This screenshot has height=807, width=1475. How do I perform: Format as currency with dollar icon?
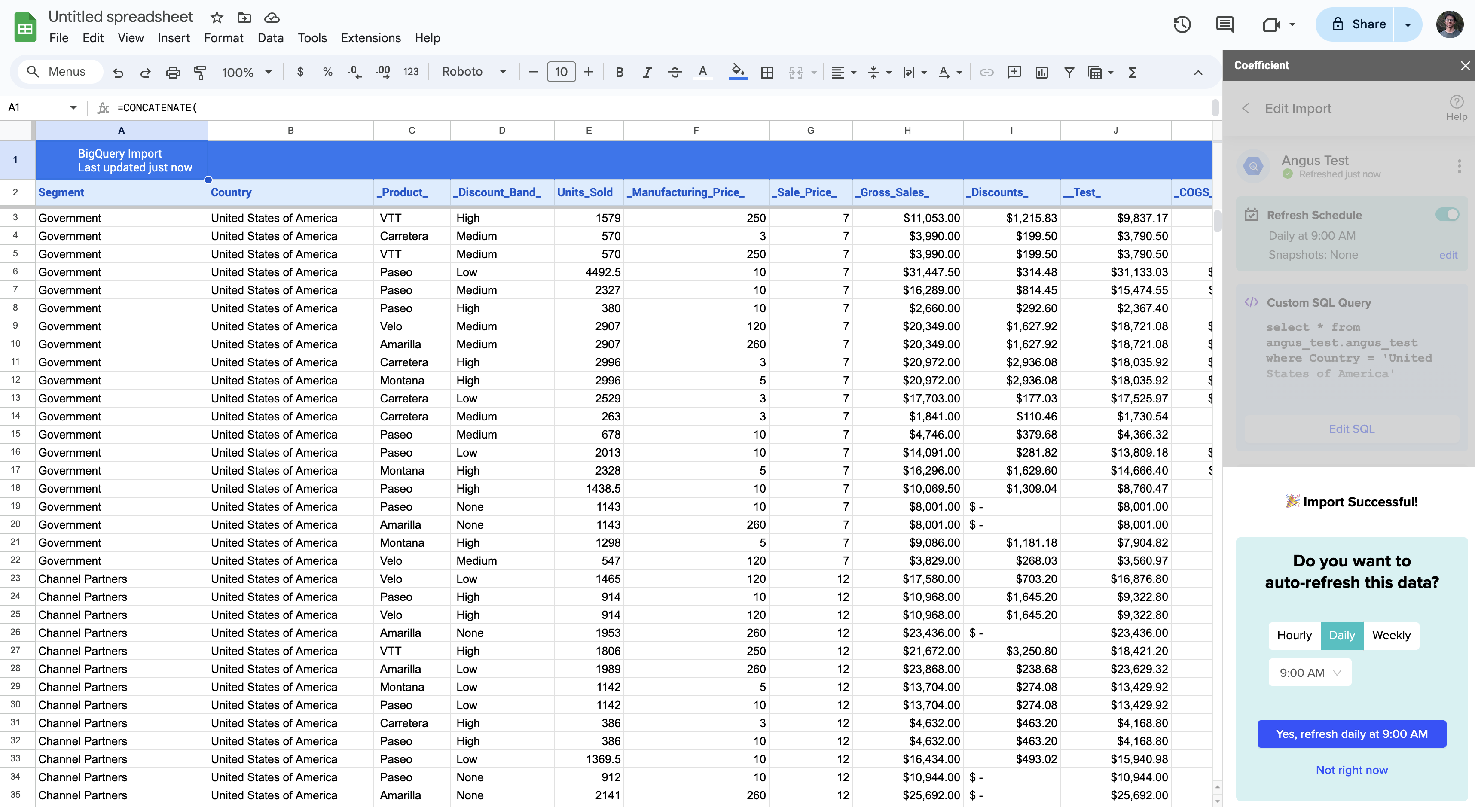click(x=300, y=72)
